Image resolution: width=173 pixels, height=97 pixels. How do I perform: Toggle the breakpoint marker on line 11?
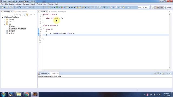coord(39,33)
